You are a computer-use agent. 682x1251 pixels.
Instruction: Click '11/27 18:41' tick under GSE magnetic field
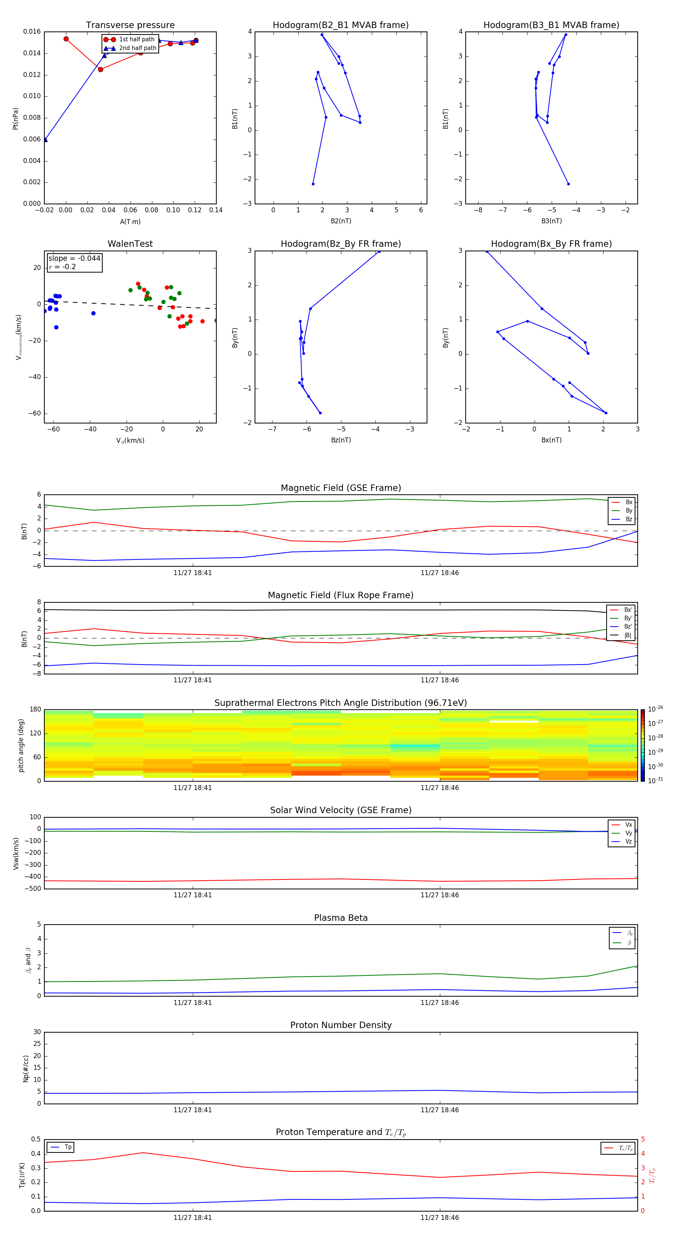click(x=193, y=572)
